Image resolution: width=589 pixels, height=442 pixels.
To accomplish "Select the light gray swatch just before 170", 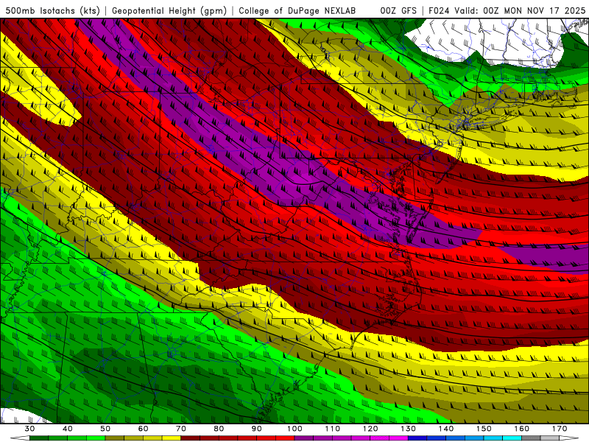I will click(550, 438).
